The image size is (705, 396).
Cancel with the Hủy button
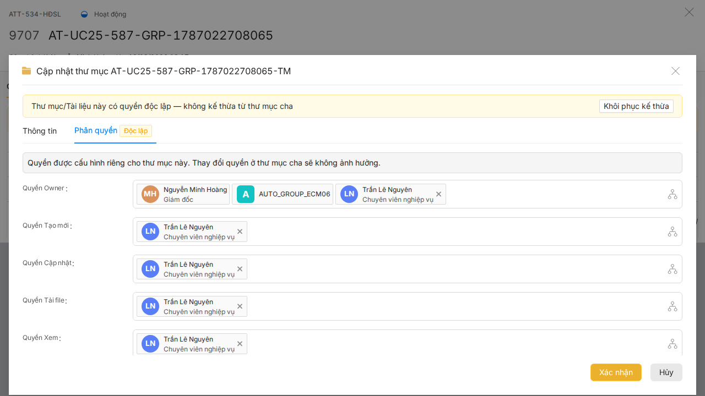click(x=666, y=372)
